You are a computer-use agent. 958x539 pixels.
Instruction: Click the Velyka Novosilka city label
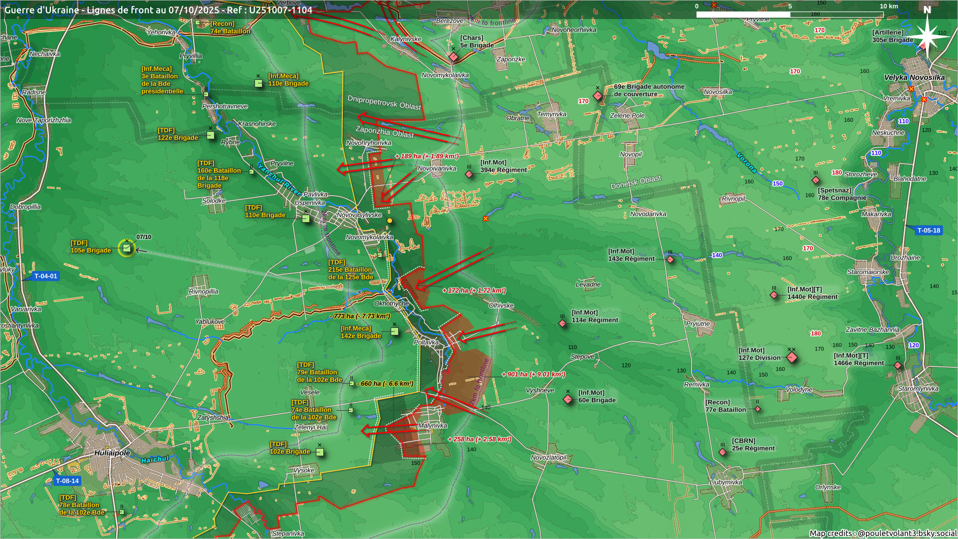pos(914,77)
